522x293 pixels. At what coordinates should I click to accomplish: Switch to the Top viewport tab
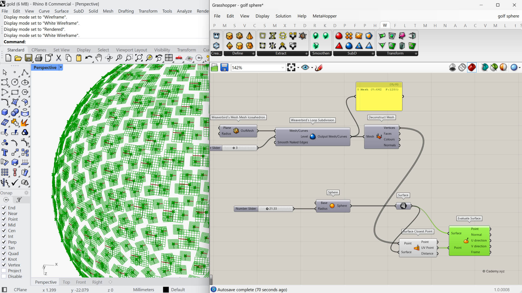pyautogui.click(x=66, y=282)
